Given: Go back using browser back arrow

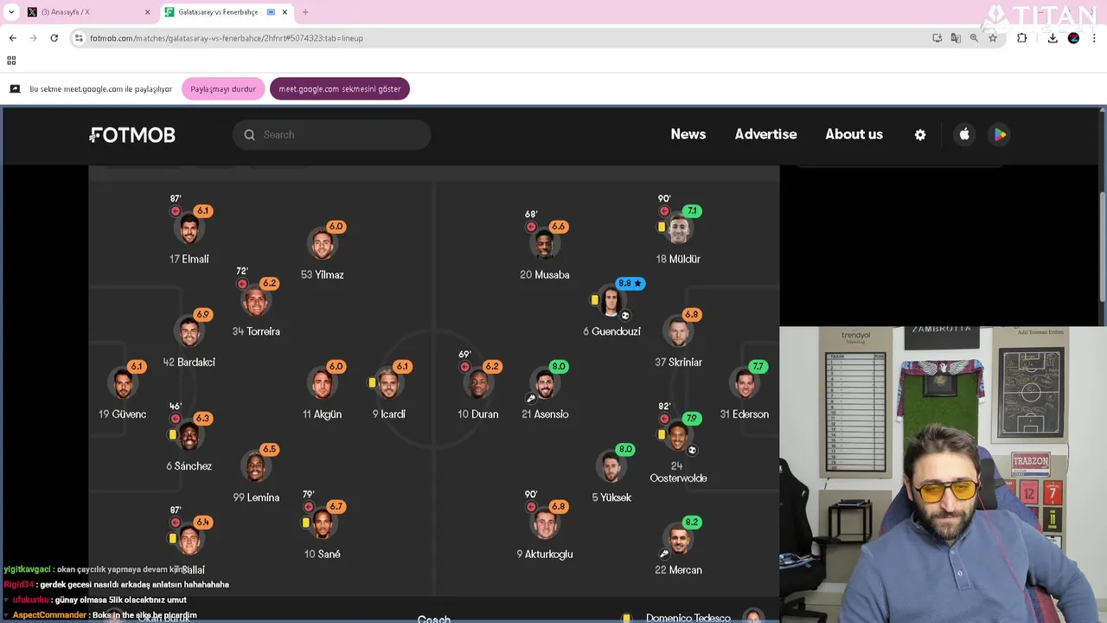Looking at the screenshot, I should (12, 38).
